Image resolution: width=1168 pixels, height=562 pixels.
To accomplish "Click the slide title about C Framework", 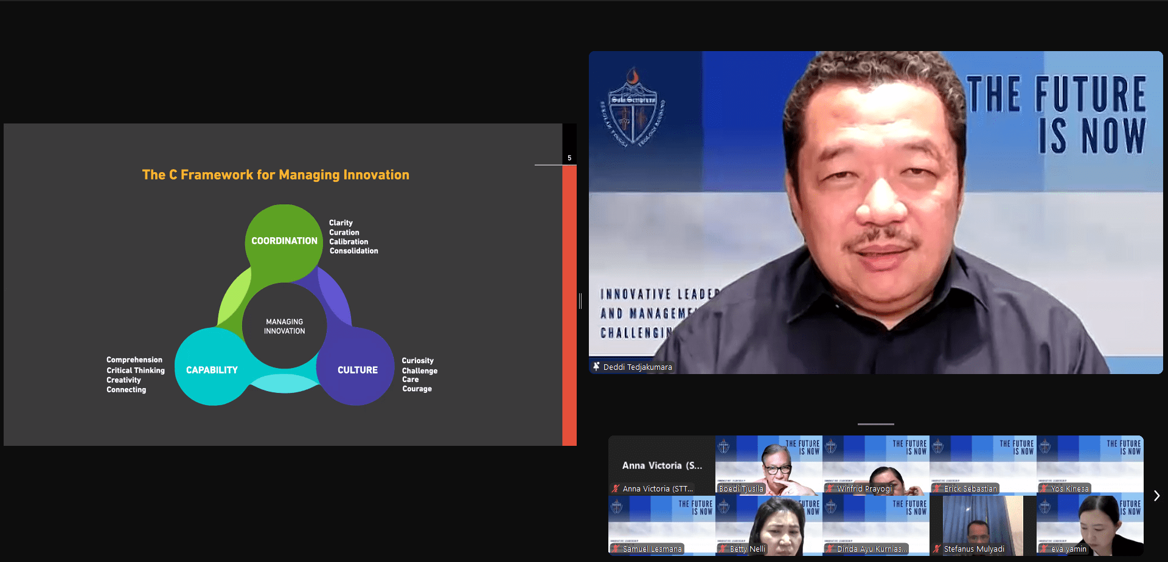I will click(276, 175).
